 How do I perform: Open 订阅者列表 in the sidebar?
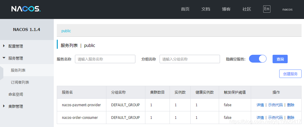(x=20, y=82)
